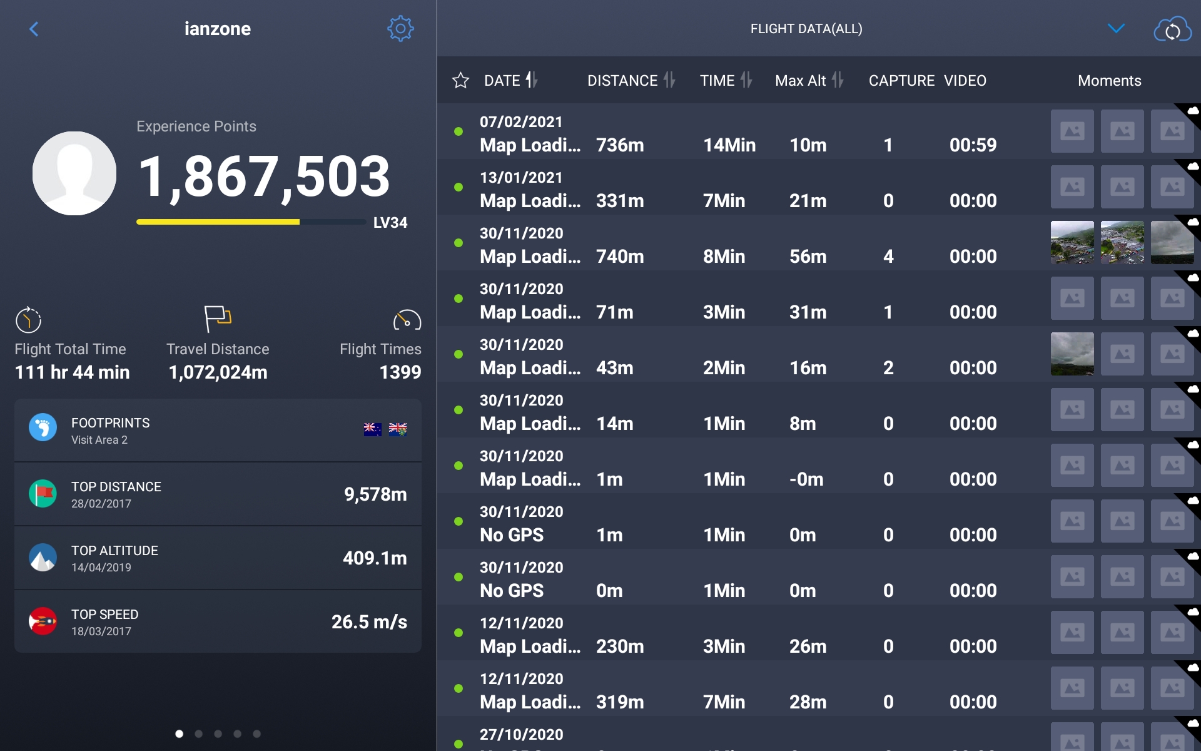Image resolution: width=1201 pixels, height=751 pixels.
Task: Toggle favorites star filter in header
Action: pyautogui.click(x=460, y=80)
